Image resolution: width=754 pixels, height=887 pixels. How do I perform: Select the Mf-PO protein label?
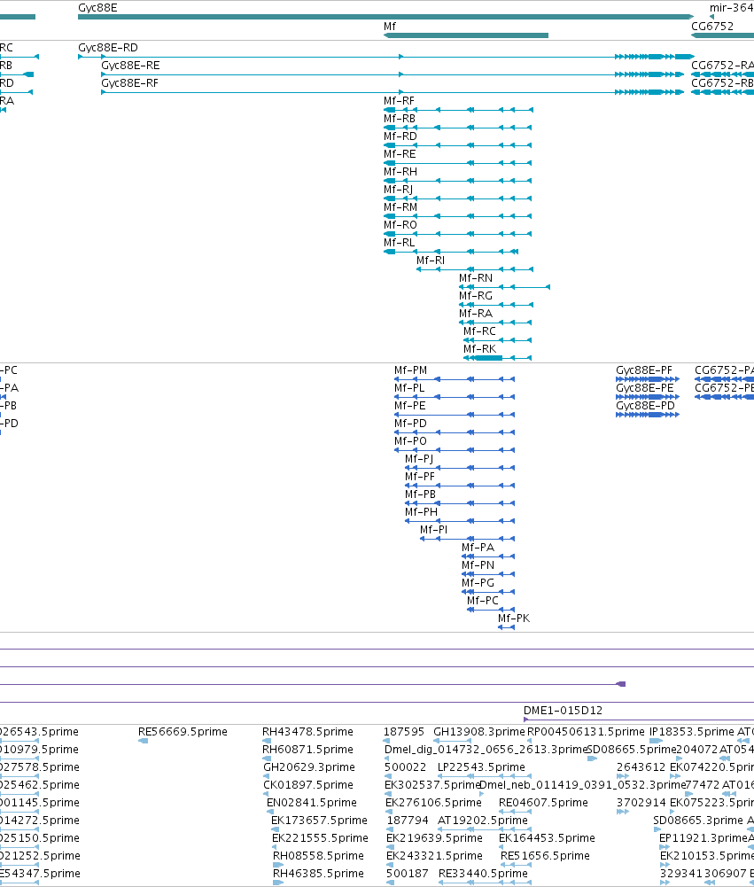pyautogui.click(x=410, y=441)
